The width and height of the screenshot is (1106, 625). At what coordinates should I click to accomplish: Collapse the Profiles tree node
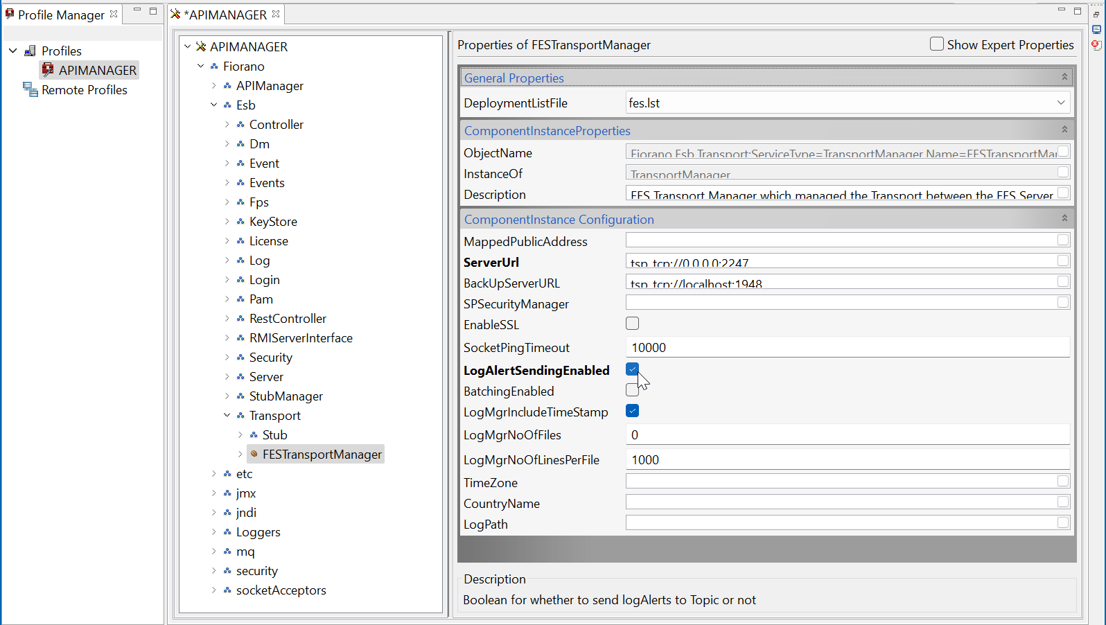tap(13, 51)
